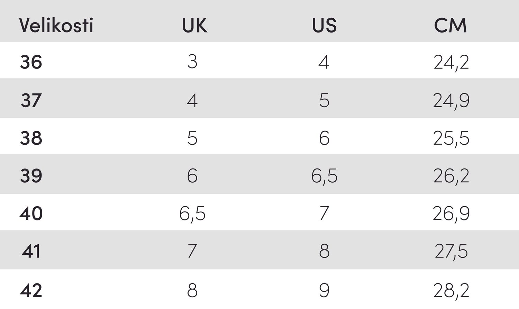Image resolution: width=519 pixels, height=309 pixels.
Task: Select size 42 row label
Action: point(31,290)
